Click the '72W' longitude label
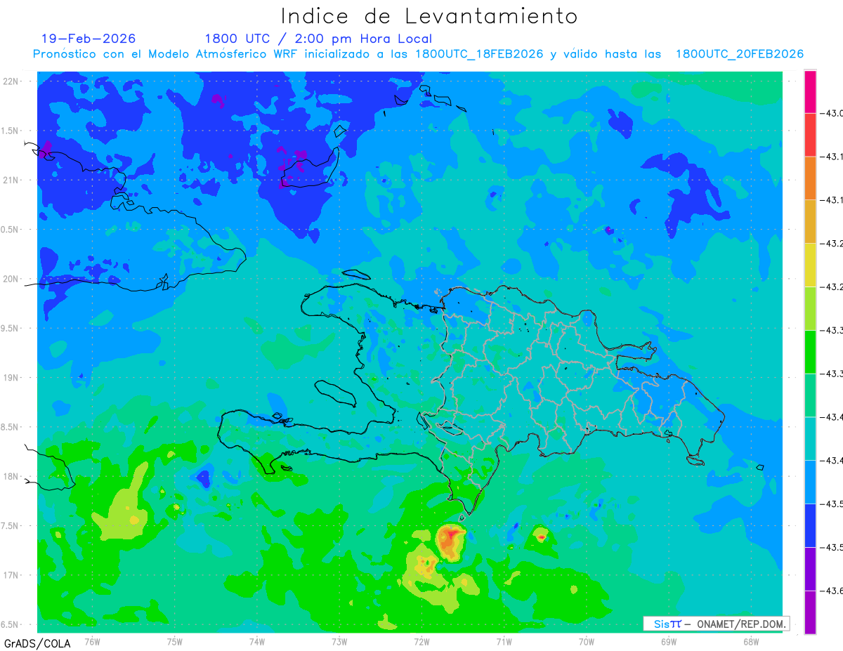Screen dimensions: 843x651 point(421,641)
